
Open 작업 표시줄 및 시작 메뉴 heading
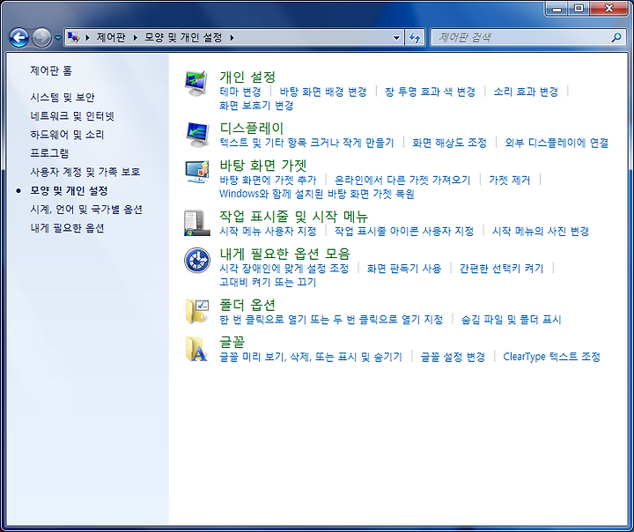(293, 216)
